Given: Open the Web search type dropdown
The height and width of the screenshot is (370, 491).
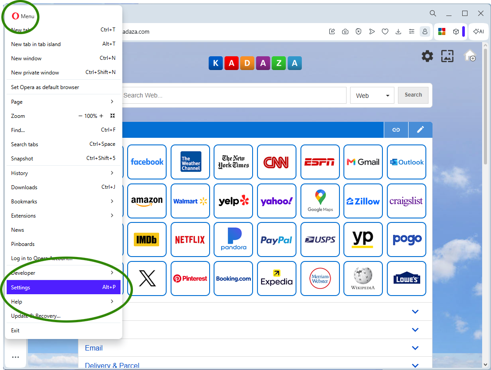Looking at the screenshot, I should click(372, 95).
